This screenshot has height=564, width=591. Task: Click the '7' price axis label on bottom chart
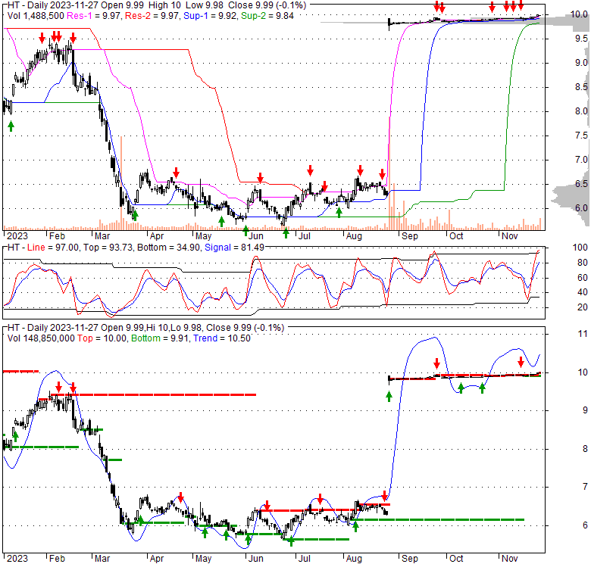point(585,487)
